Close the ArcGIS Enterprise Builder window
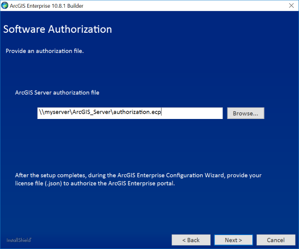The height and width of the screenshot is (249, 299). click(290, 6)
